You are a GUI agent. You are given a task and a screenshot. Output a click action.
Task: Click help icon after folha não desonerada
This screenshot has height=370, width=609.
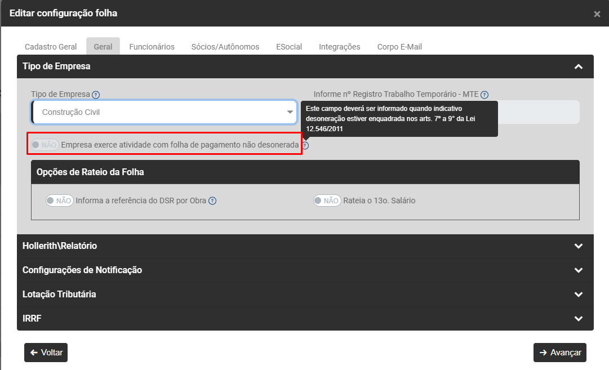305,145
